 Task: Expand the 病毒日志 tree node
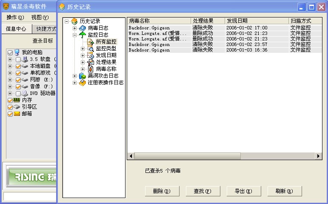tap(74, 28)
